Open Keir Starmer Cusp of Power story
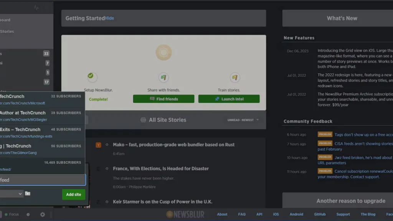The width and height of the screenshot is (393, 221). (162, 202)
